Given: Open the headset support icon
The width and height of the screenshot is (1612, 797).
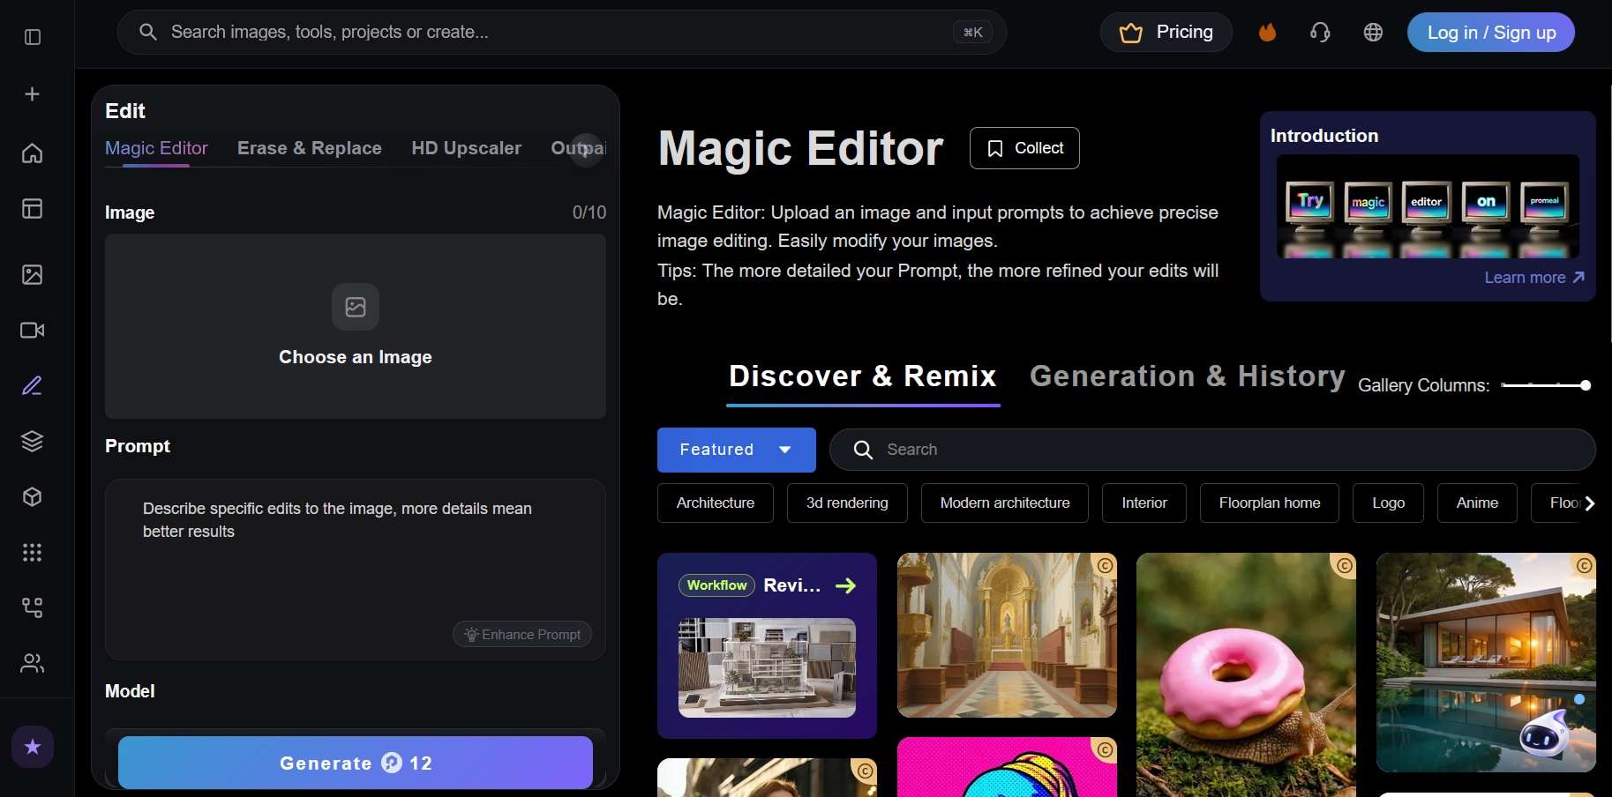Looking at the screenshot, I should point(1321,33).
